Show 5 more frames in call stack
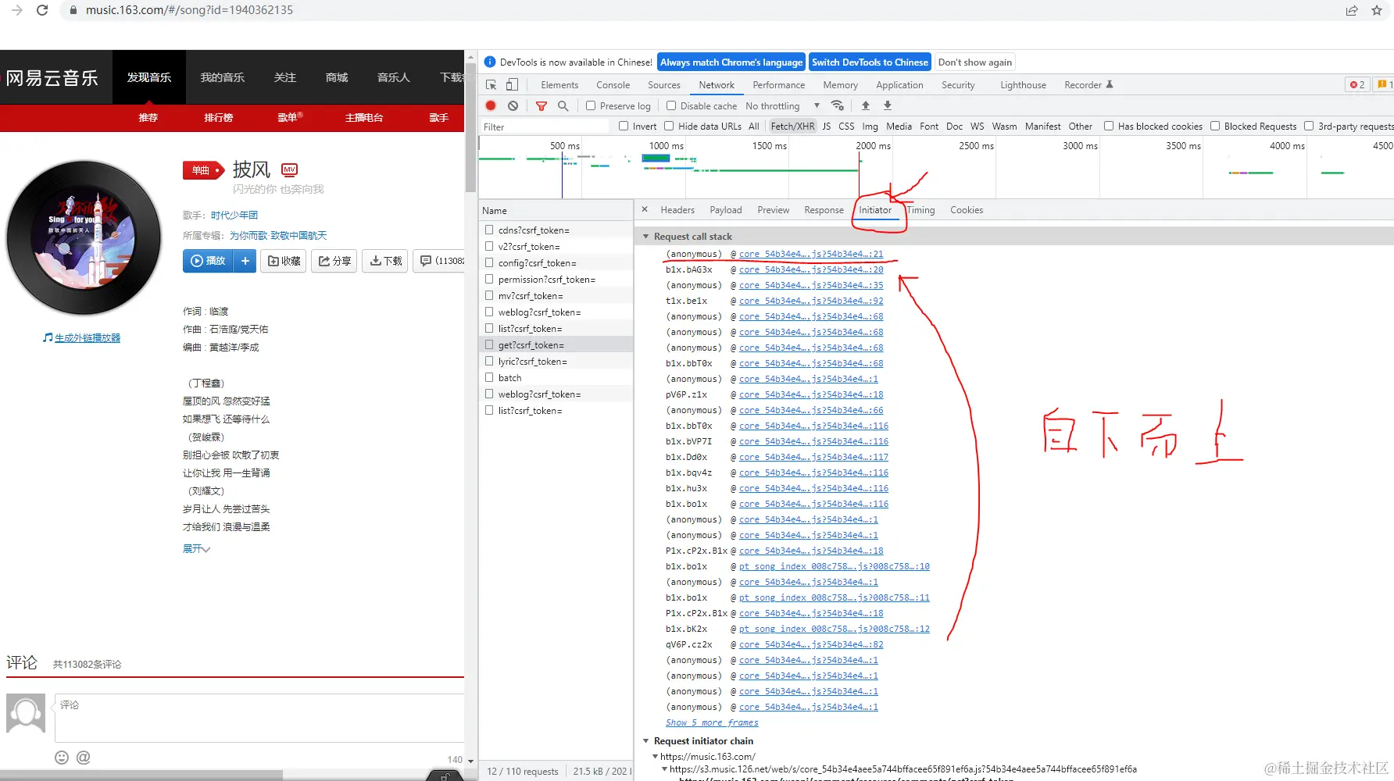1394x781 pixels. click(712, 723)
